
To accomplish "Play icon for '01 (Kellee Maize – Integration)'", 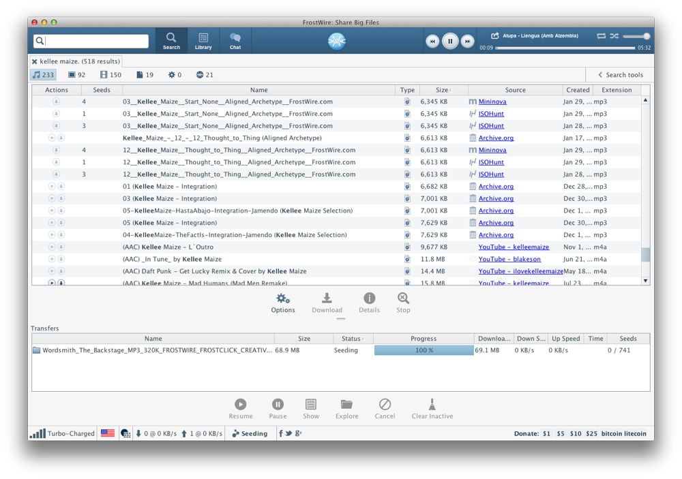I will [51, 186].
